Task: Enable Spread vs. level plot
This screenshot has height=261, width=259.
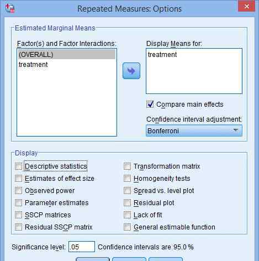Action: 127,191
